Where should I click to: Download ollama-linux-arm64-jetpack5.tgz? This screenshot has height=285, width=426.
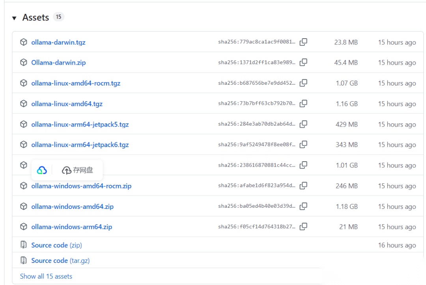(x=80, y=125)
